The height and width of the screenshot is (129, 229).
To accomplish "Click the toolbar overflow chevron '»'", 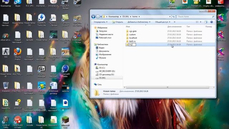I will (175, 22).
